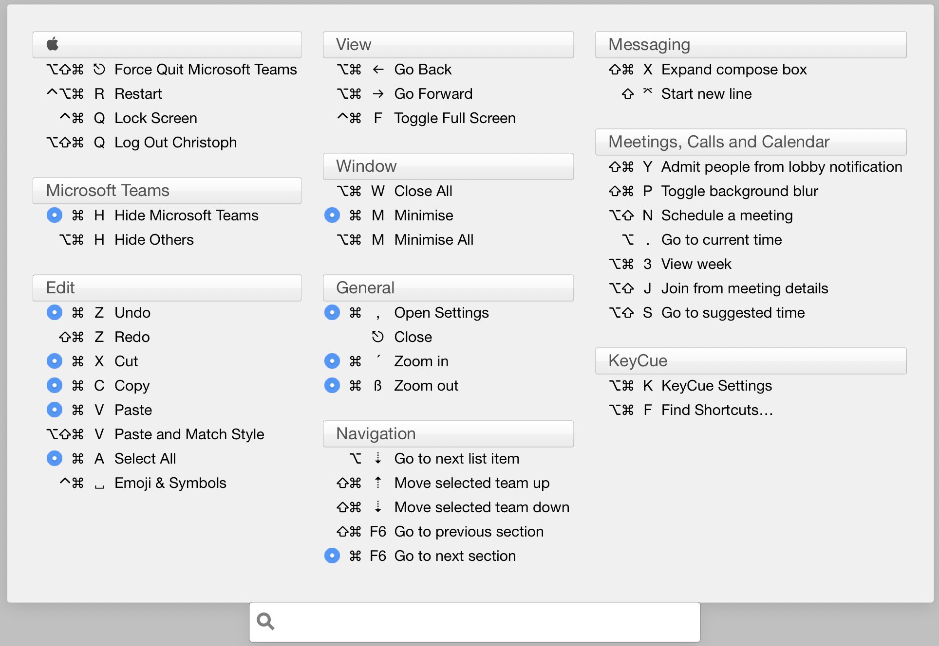Click the blue dot beside Minimise
939x646 pixels.
332,215
